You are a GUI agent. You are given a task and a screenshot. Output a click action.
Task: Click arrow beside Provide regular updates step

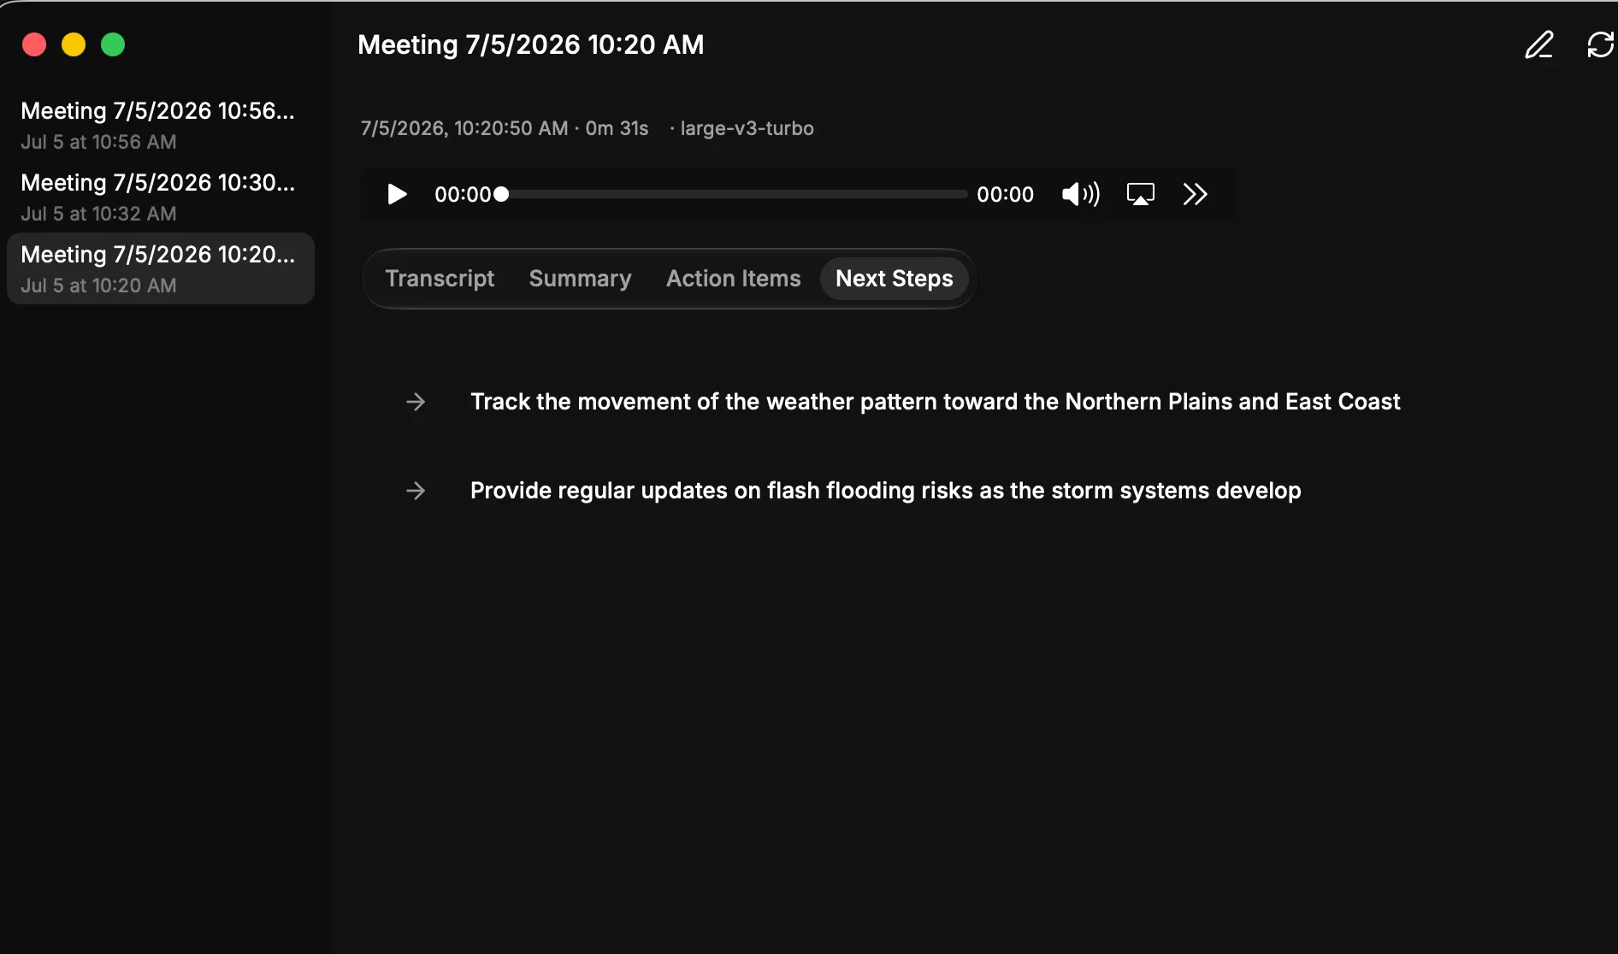pyautogui.click(x=416, y=491)
